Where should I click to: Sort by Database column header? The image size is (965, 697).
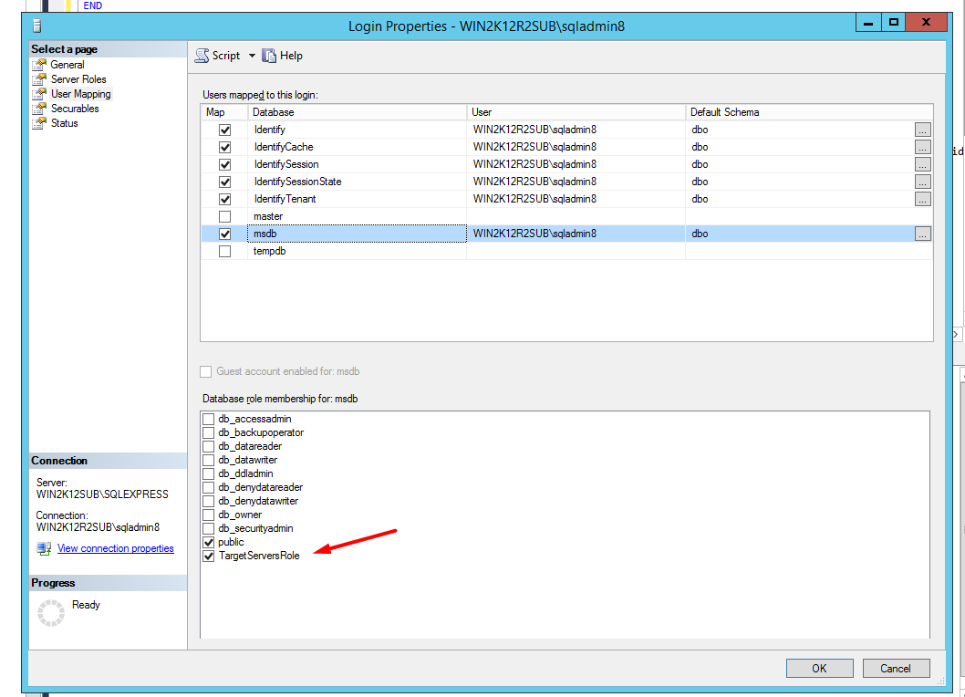pyautogui.click(x=357, y=112)
